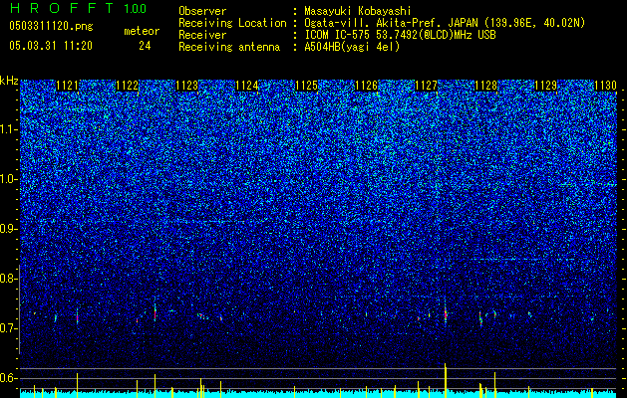Click the date stamp 05.03.31 11:20
Viewport: 627px width, 398px height.
pyautogui.click(x=51, y=46)
